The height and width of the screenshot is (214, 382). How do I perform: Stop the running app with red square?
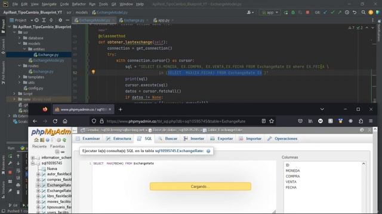coord(308,12)
